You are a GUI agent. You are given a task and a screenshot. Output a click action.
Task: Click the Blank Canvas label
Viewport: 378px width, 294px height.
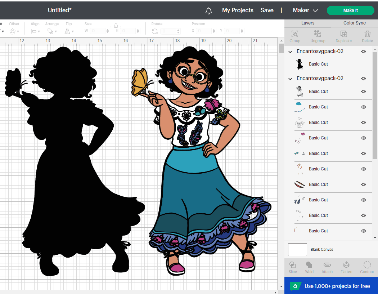(321, 249)
